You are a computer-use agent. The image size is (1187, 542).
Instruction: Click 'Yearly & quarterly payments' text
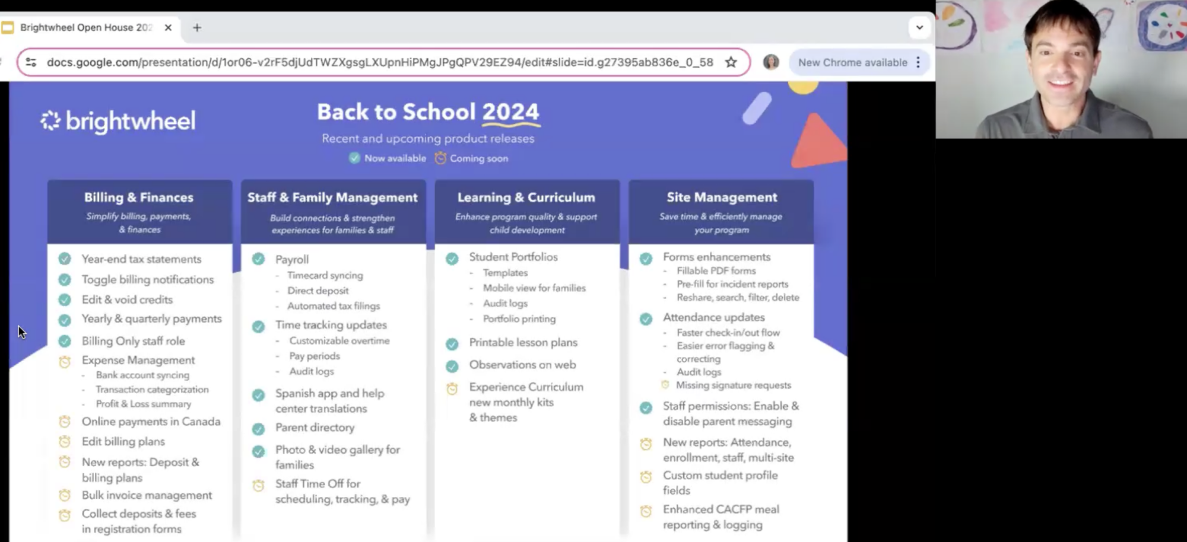(151, 319)
